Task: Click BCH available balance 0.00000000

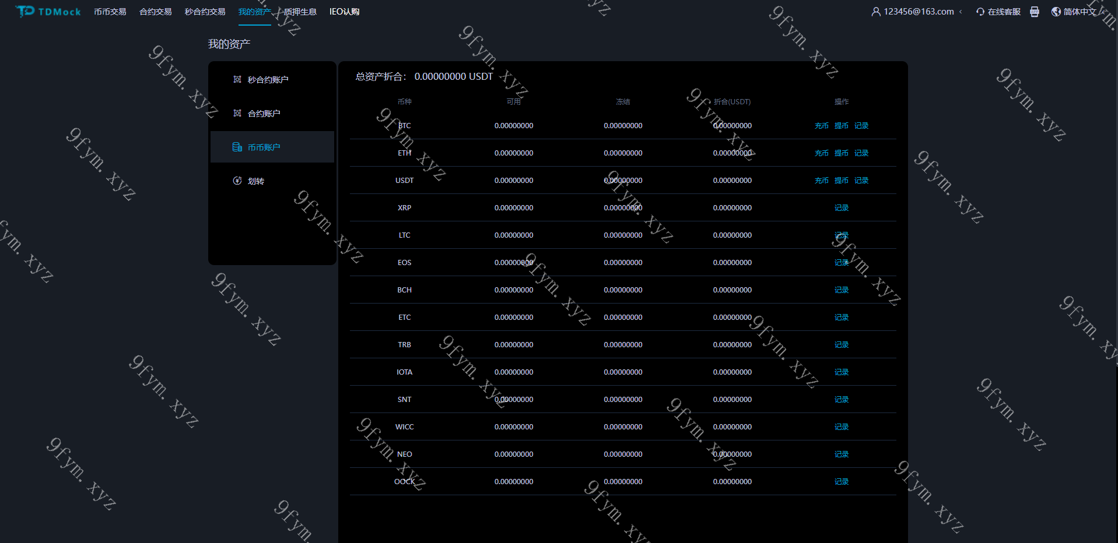Action: click(x=514, y=290)
